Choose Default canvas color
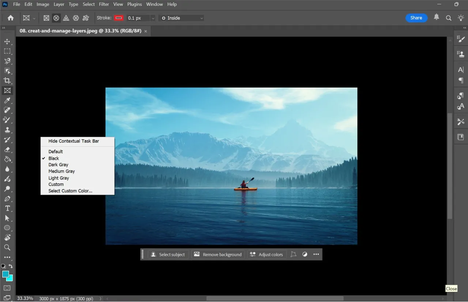The height and width of the screenshot is (302, 468). (x=55, y=151)
